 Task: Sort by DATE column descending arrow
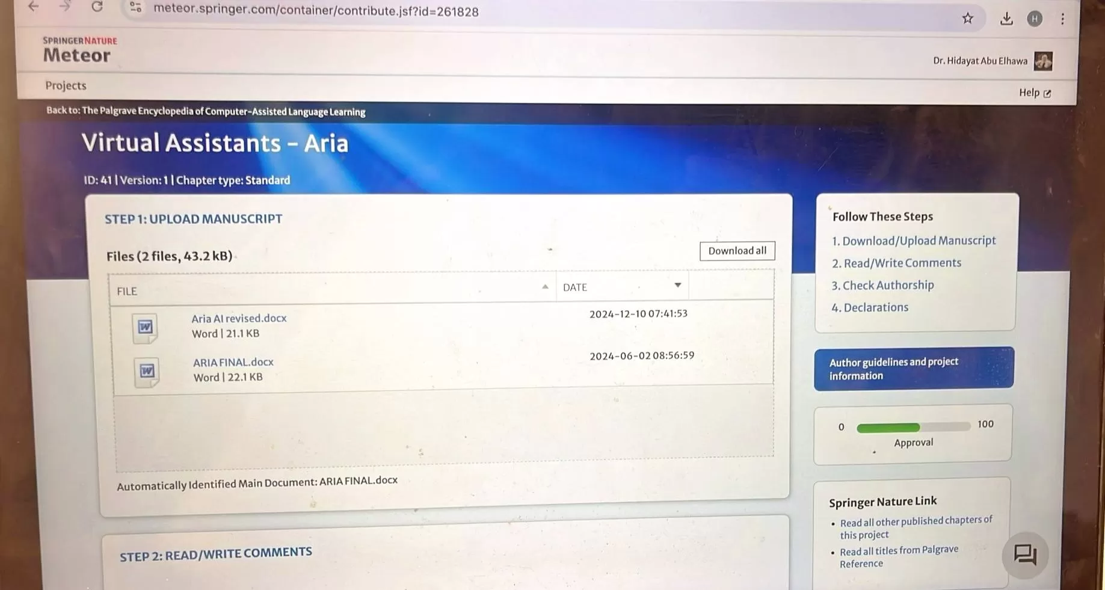click(x=677, y=285)
